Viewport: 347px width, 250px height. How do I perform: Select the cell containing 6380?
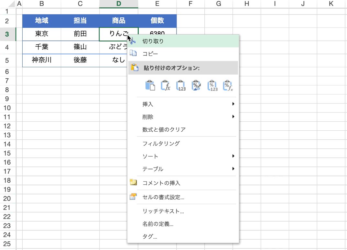tap(157, 31)
